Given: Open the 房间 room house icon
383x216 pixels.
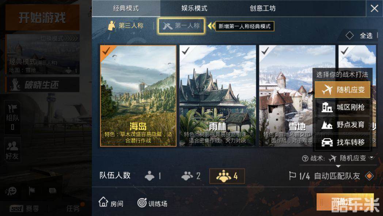Looking at the screenshot, I should pos(103,202).
